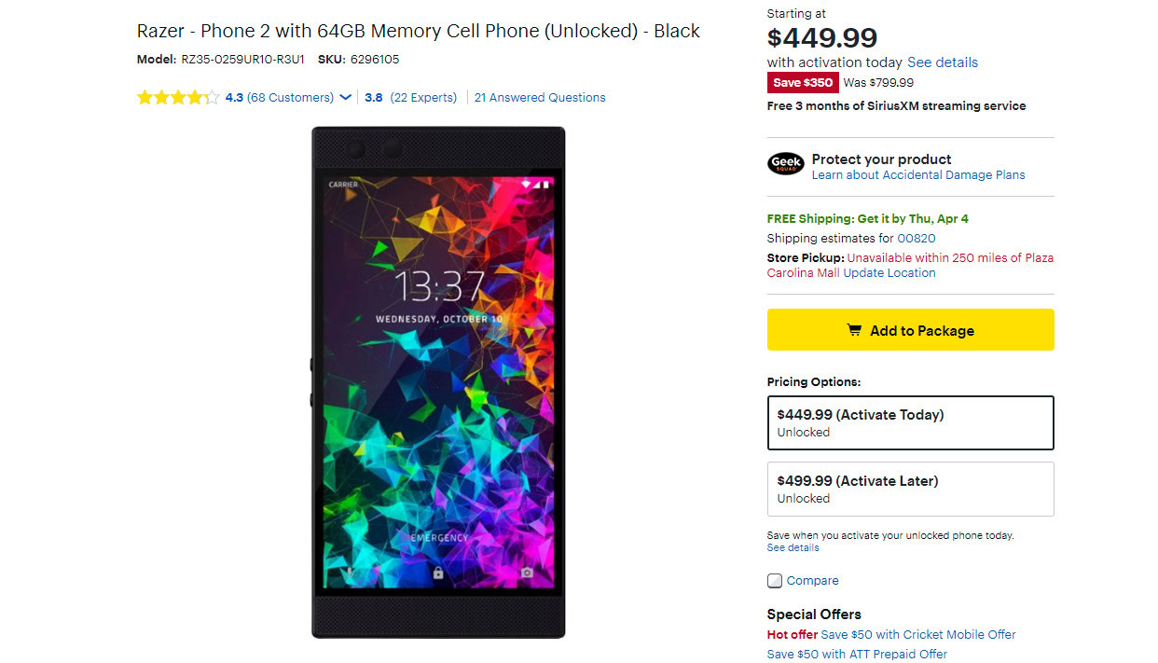Image resolution: width=1158 pixels, height=663 pixels.
Task: View the 21 Answered Questions link
Action: pyautogui.click(x=540, y=98)
